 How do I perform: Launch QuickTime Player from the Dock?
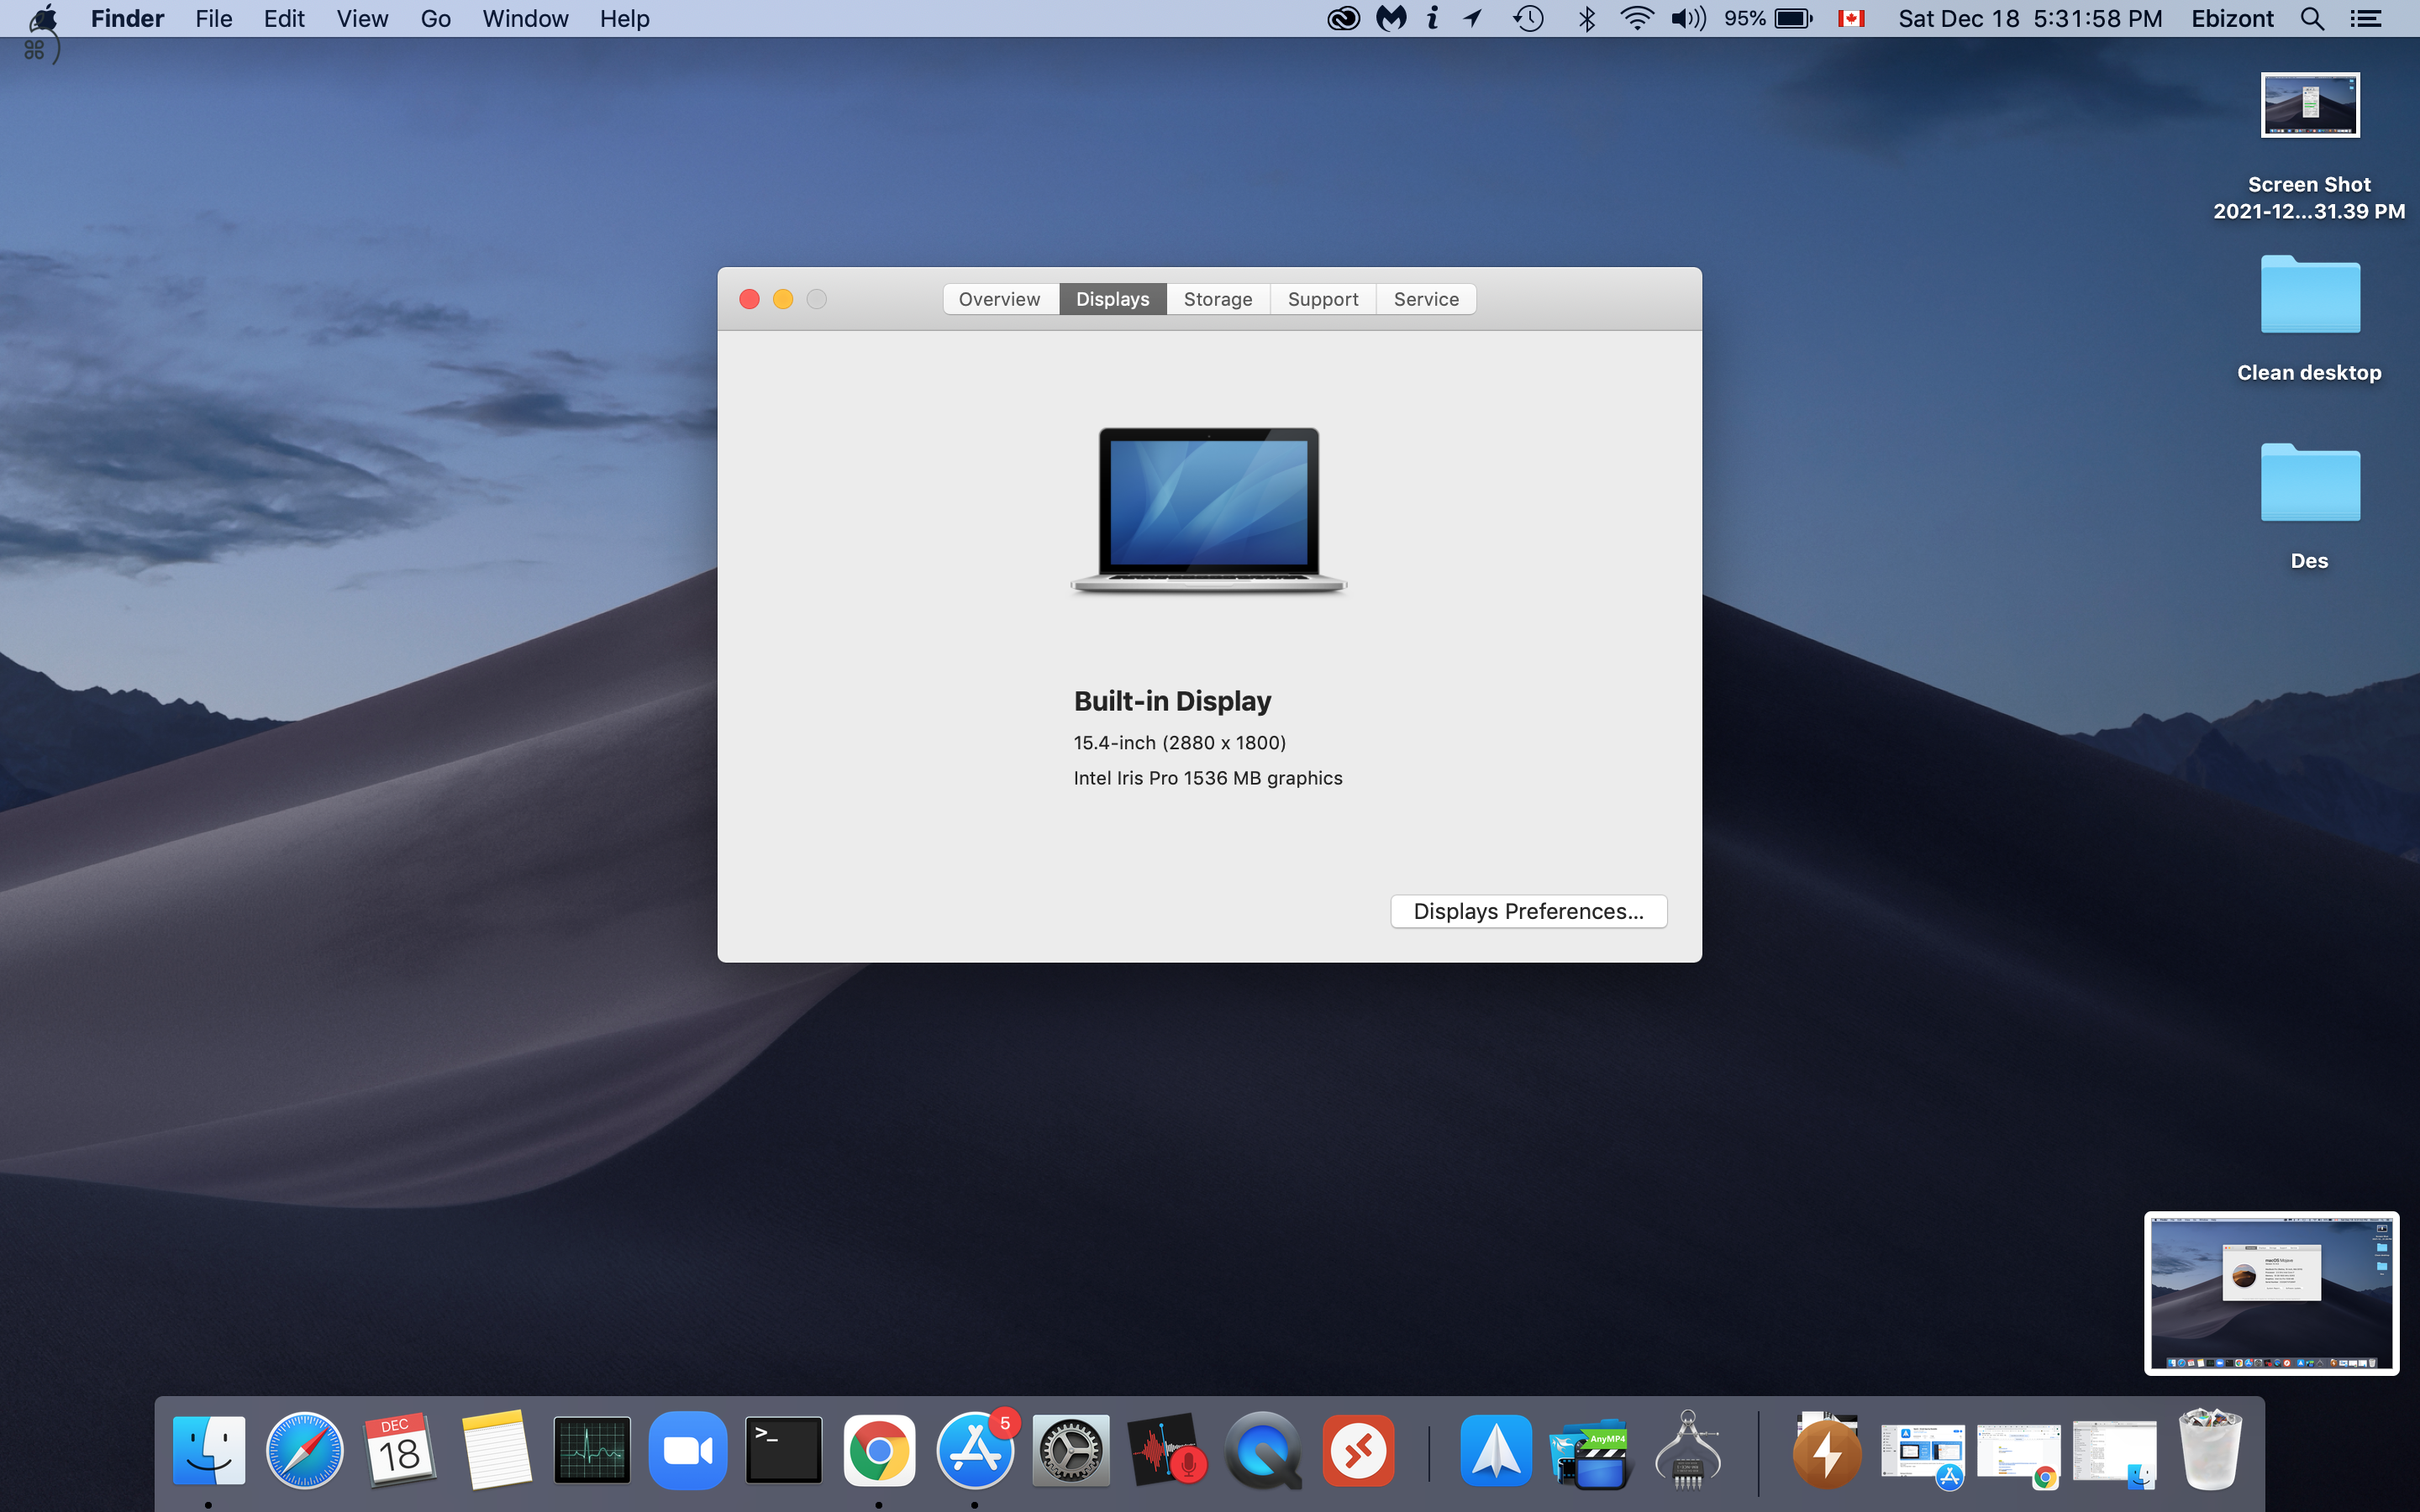click(1263, 1450)
